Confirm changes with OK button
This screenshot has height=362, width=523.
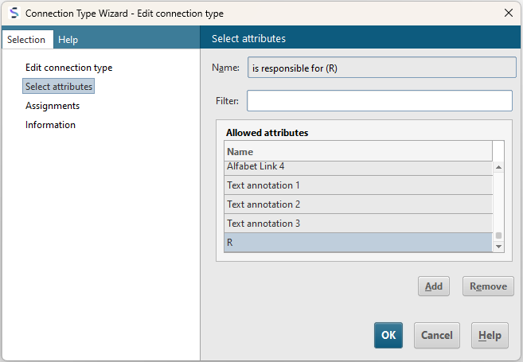coord(388,335)
